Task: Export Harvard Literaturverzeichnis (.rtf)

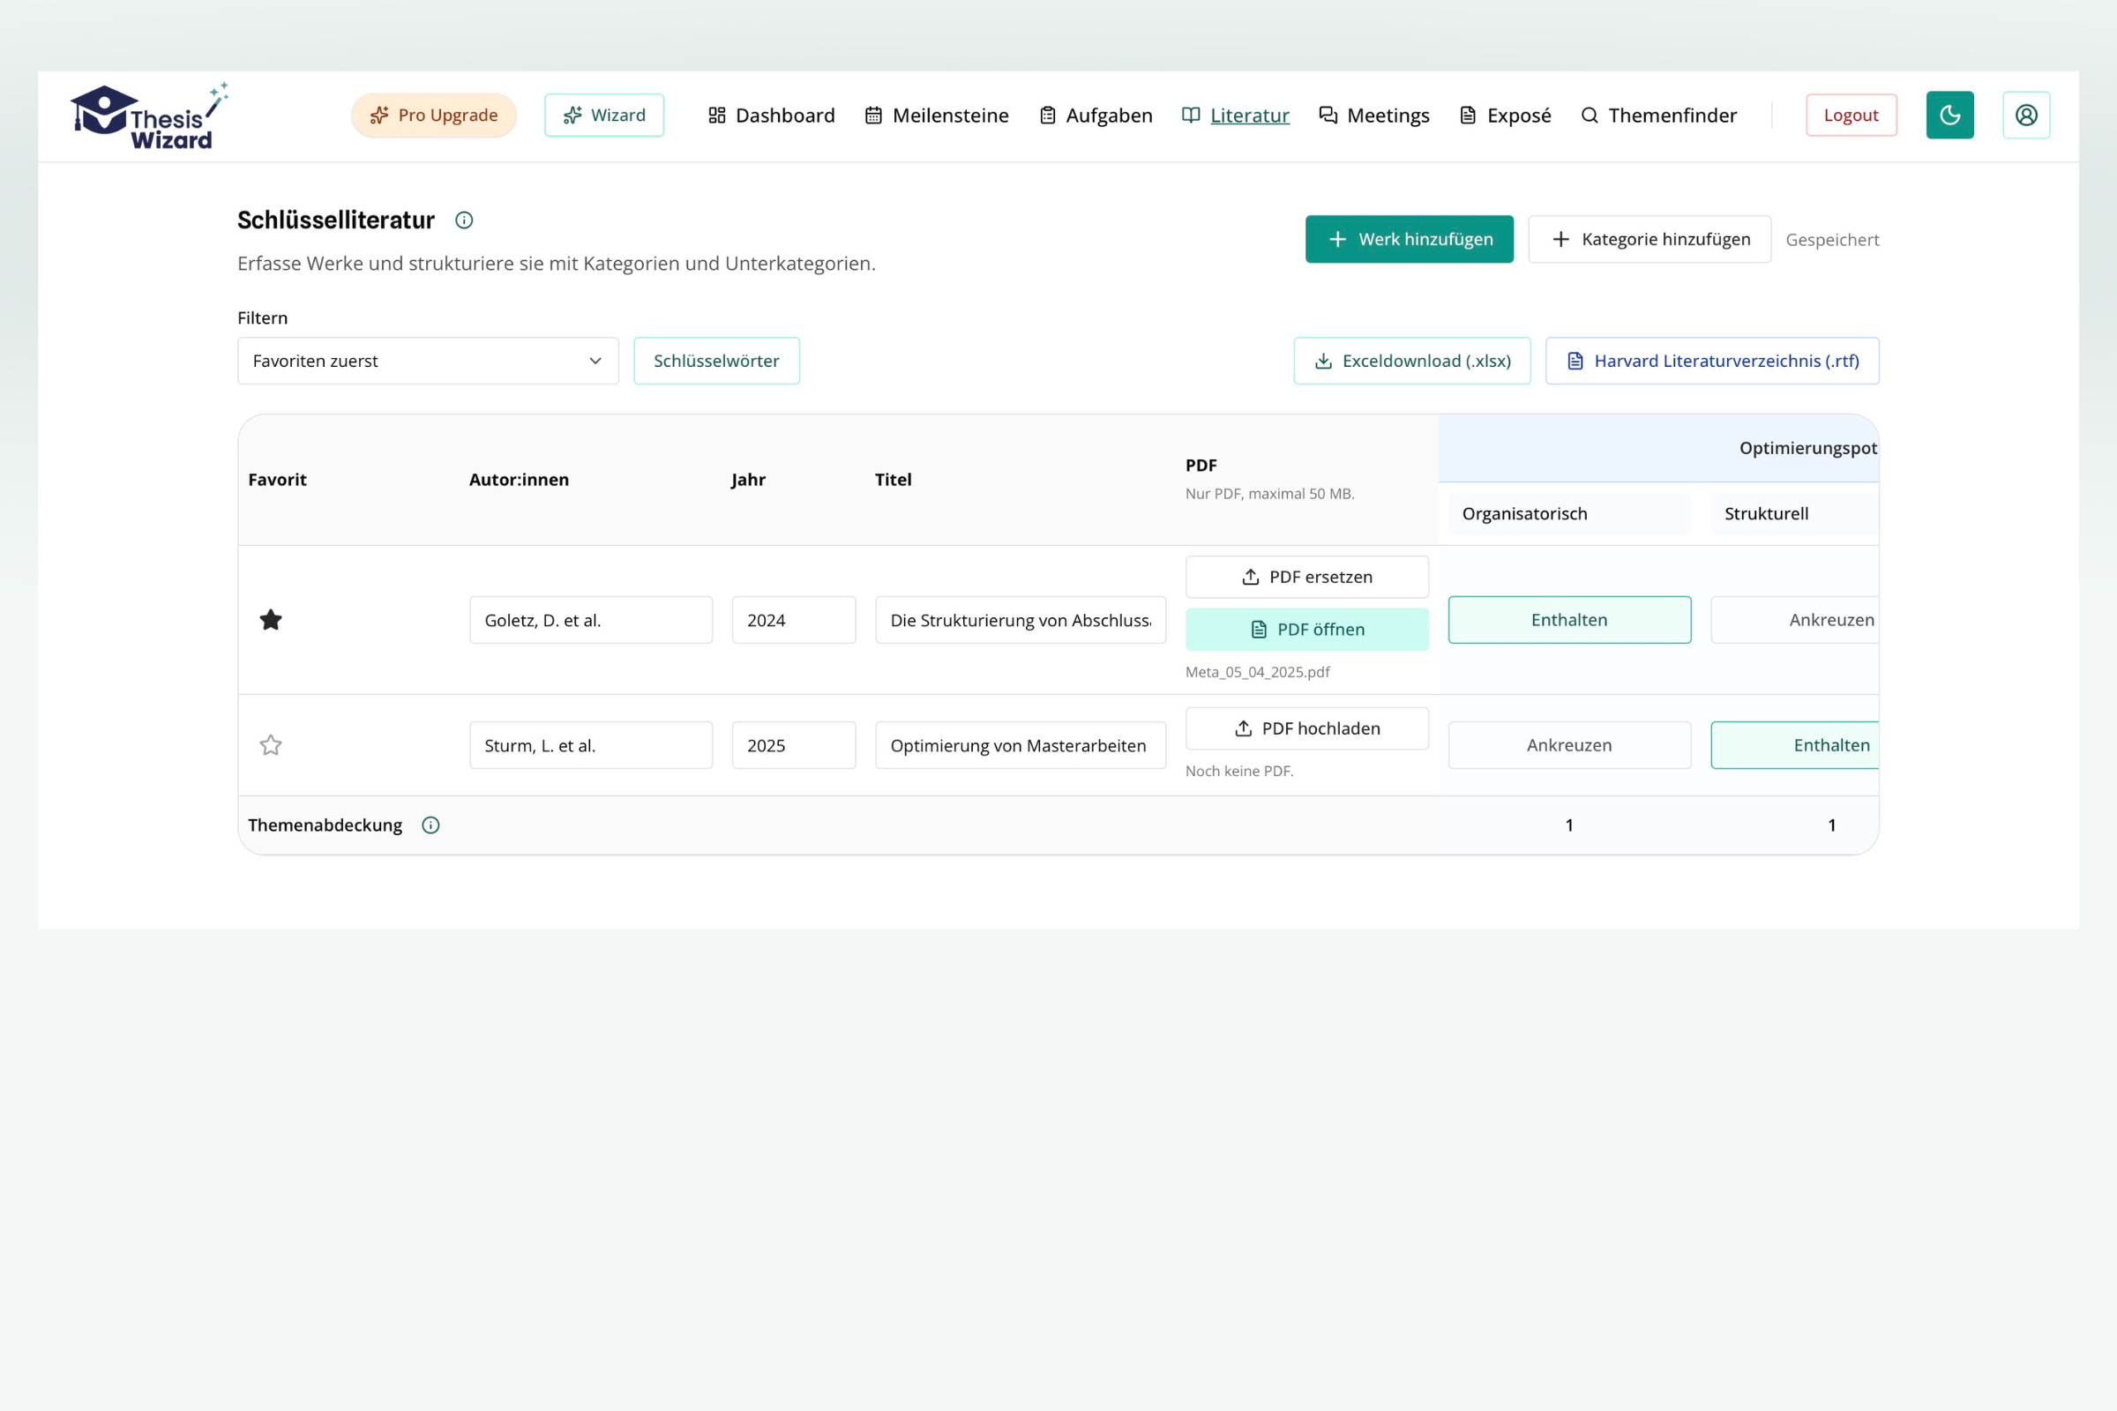Action: pyautogui.click(x=1712, y=361)
